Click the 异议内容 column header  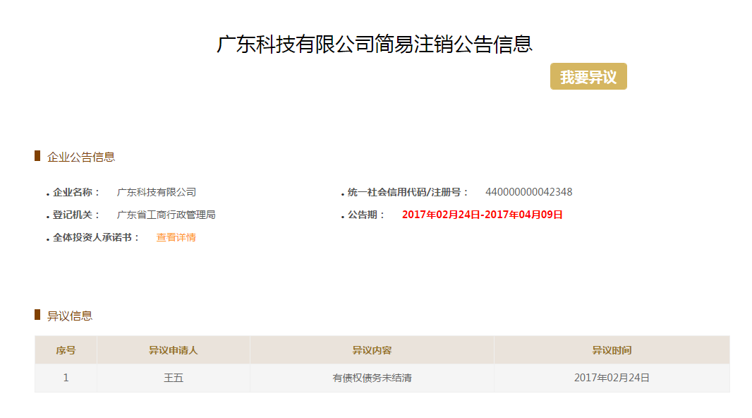pos(372,350)
